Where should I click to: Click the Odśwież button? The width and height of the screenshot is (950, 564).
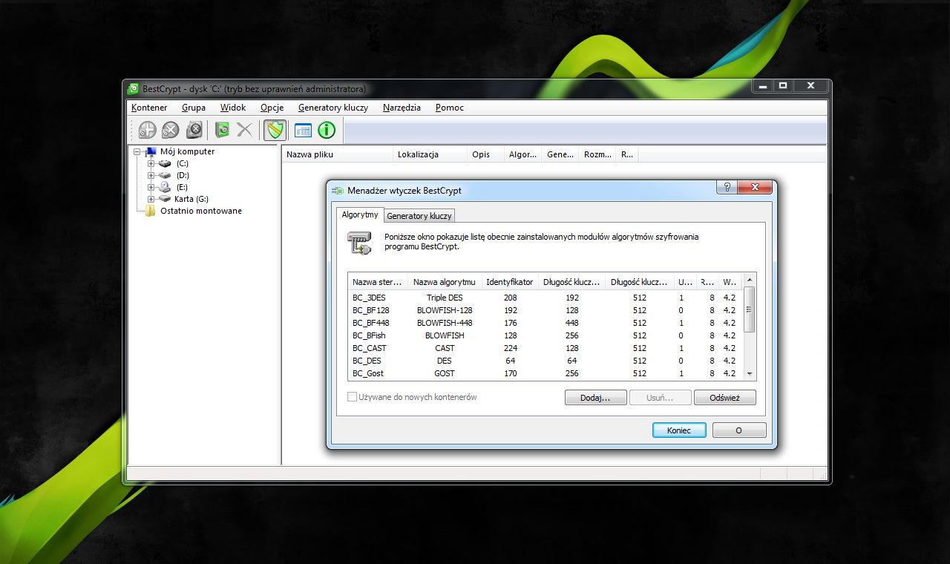[x=725, y=398]
